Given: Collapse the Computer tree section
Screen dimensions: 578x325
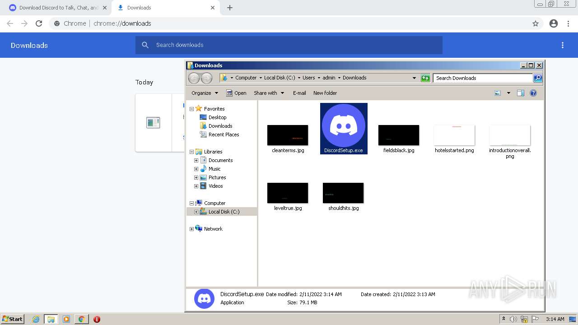Looking at the screenshot, I should point(191,203).
